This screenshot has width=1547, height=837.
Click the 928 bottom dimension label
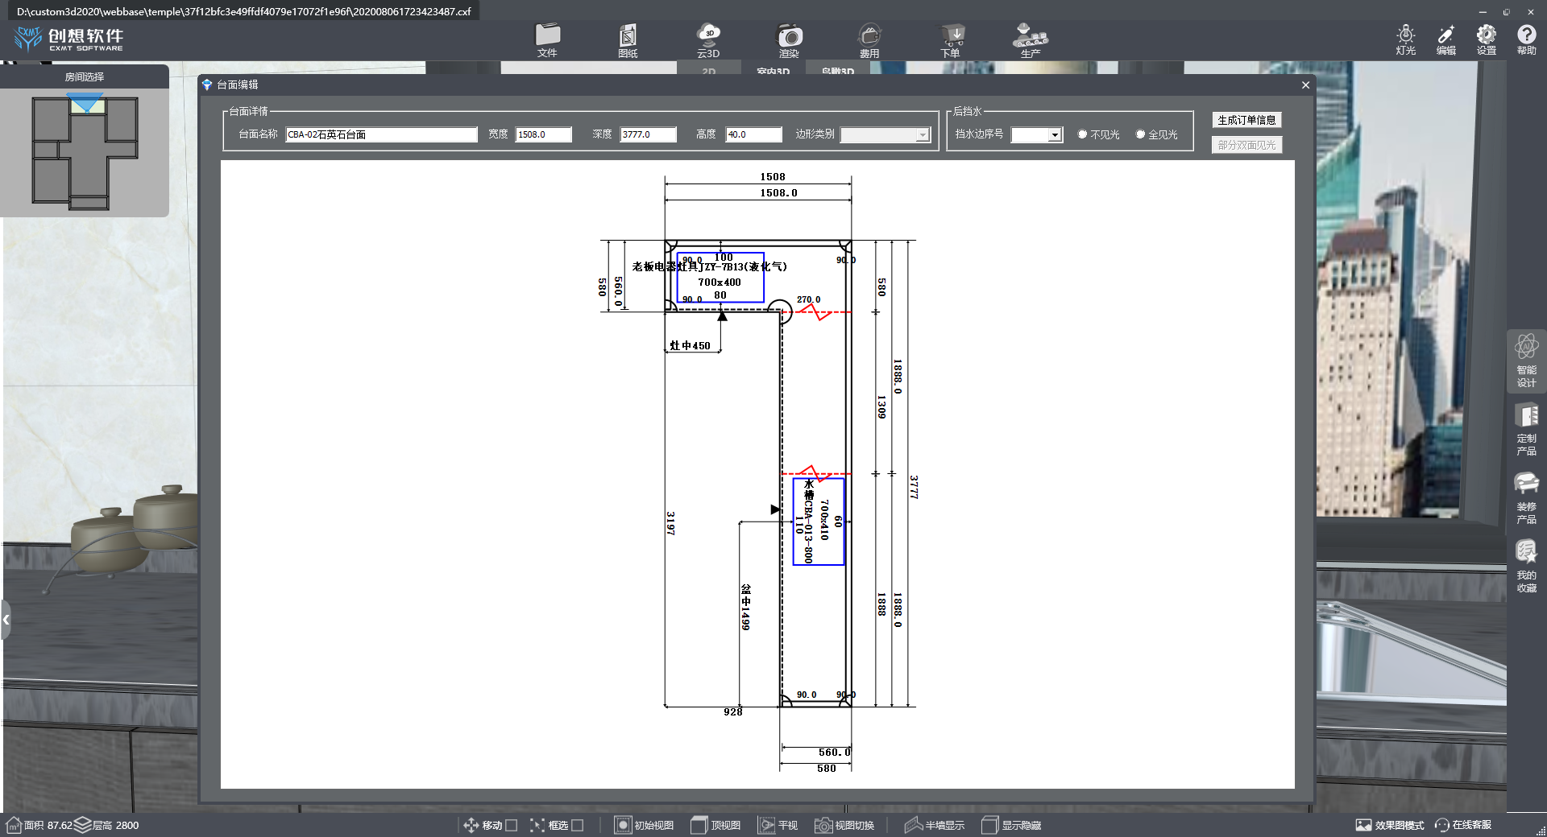[x=733, y=712]
